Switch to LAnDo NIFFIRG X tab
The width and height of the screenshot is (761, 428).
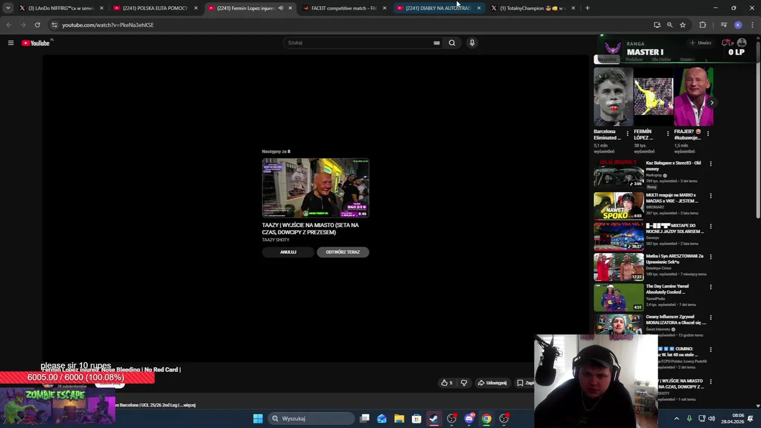click(x=61, y=8)
